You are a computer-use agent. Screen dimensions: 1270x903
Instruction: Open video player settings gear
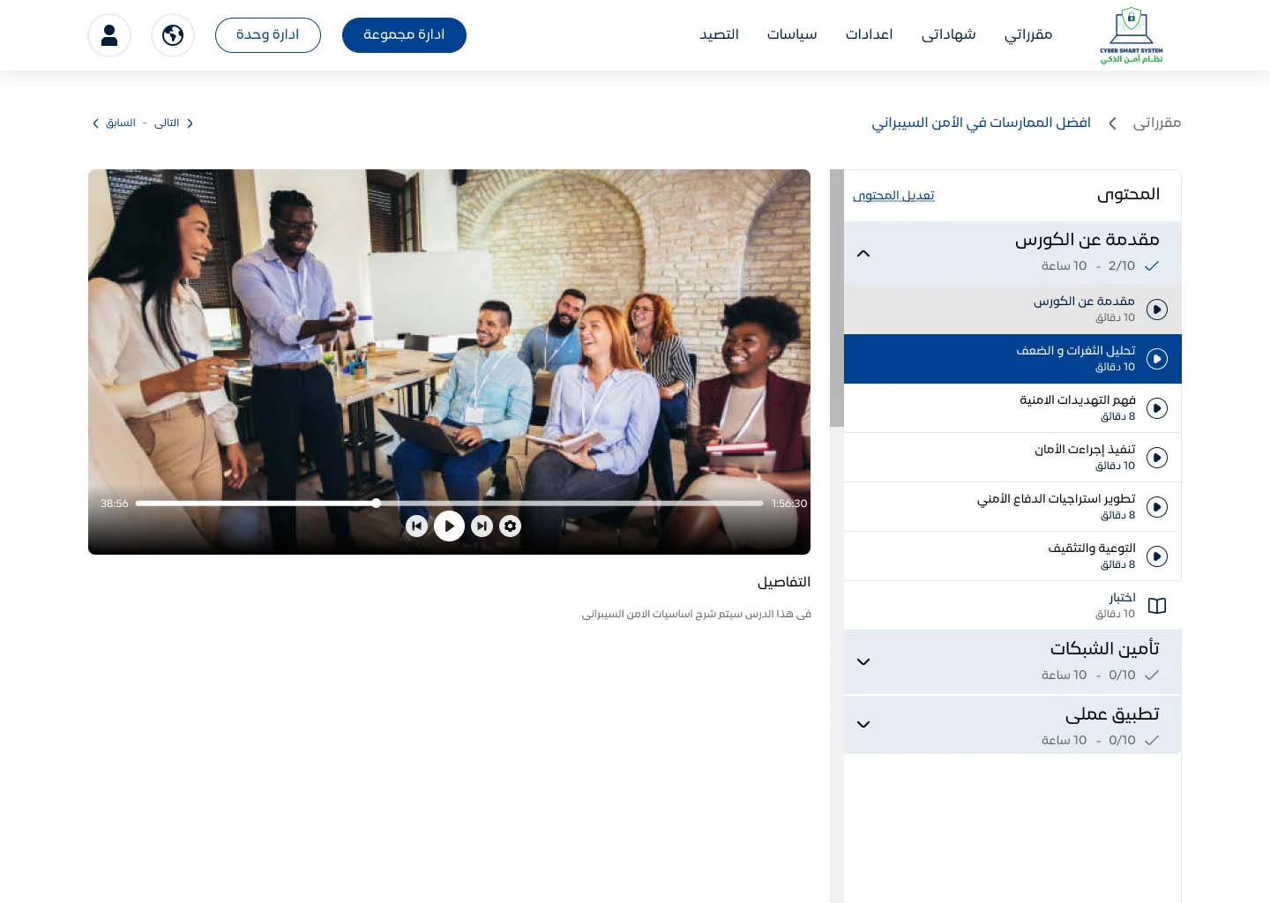click(x=511, y=526)
